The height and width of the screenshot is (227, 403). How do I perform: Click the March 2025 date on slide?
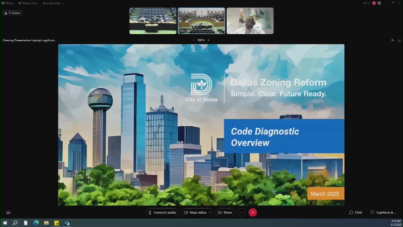325,194
